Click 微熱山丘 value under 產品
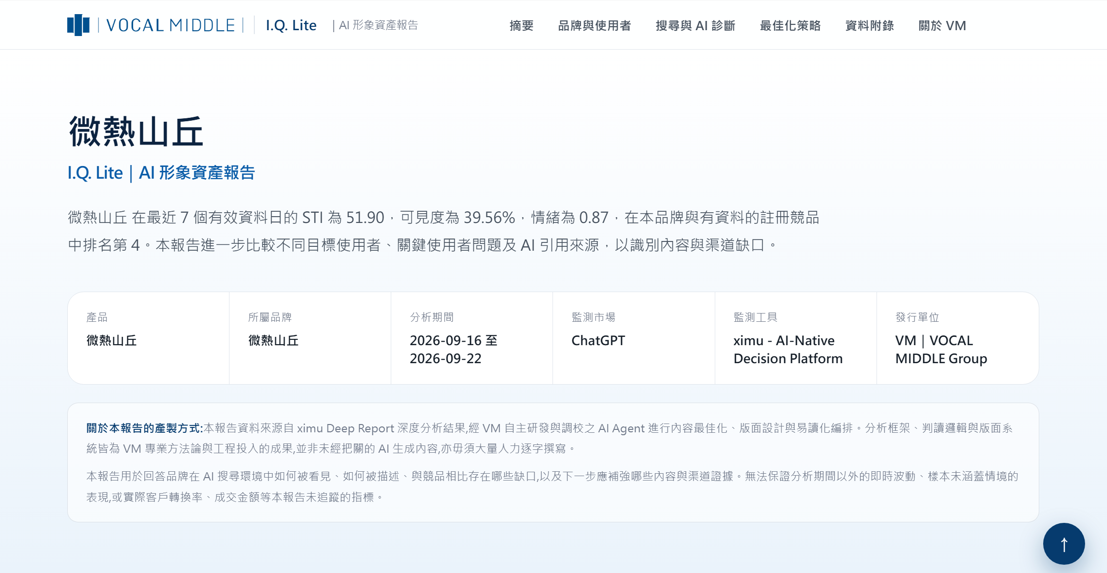Image resolution: width=1107 pixels, height=573 pixels. click(112, 340)
